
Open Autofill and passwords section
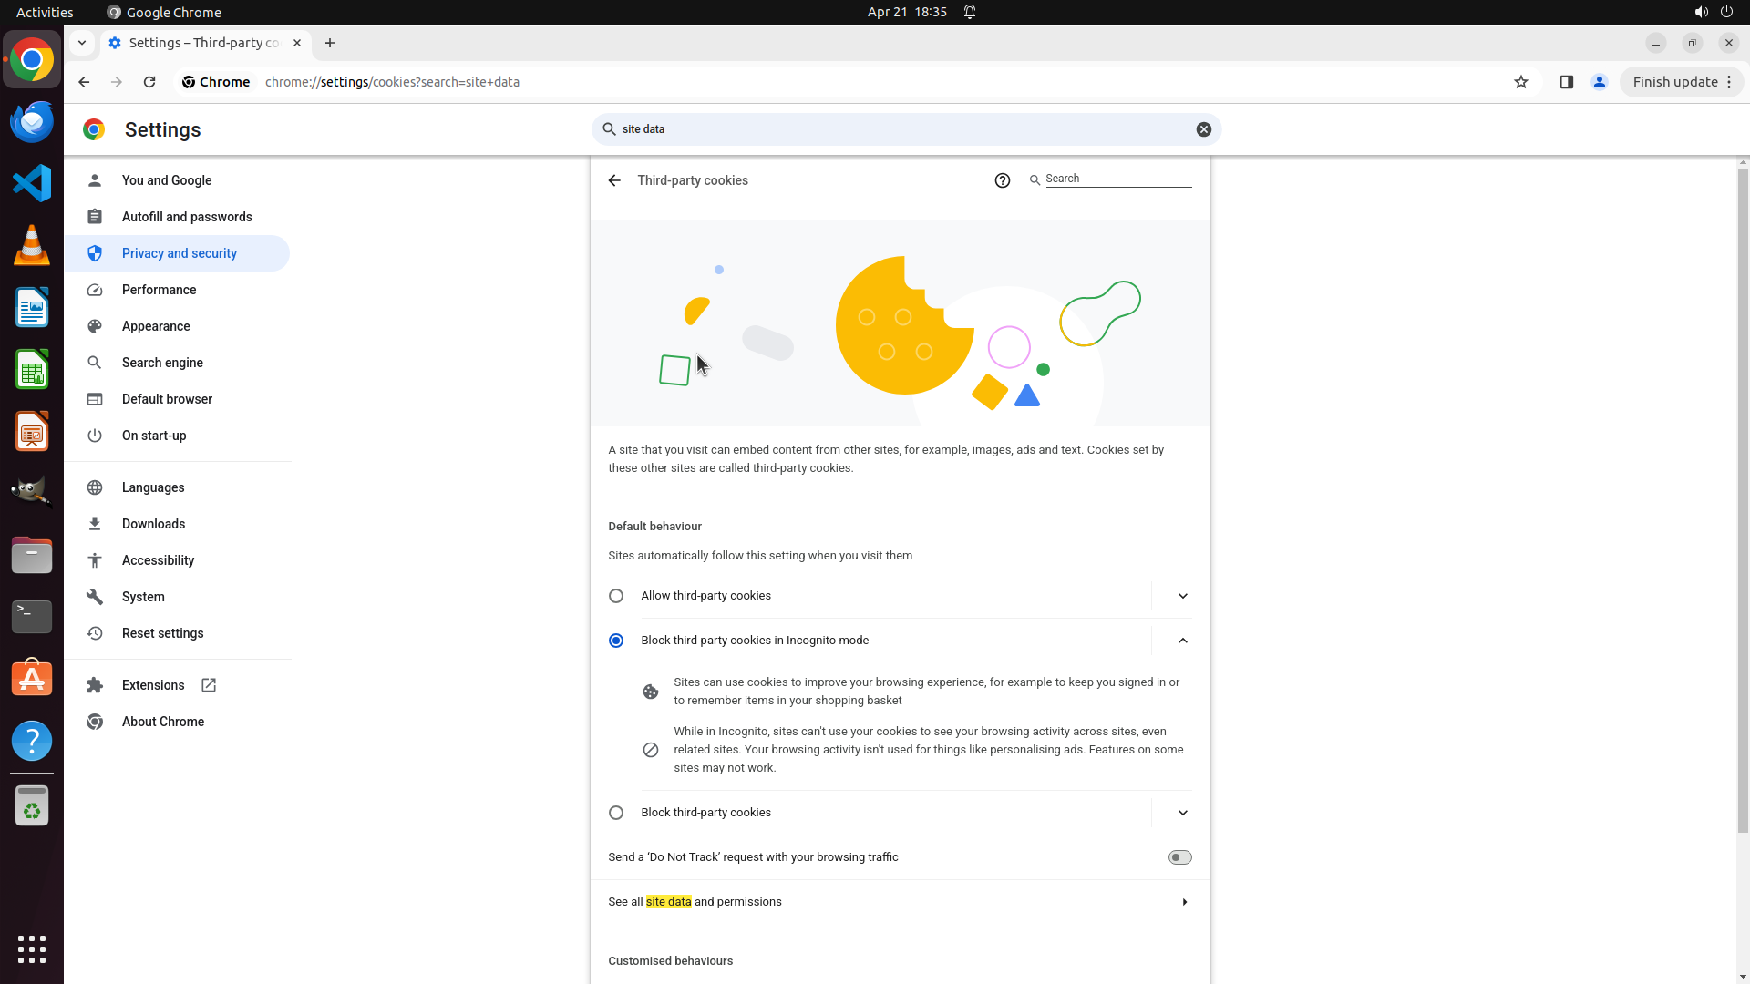pos(187,217)
